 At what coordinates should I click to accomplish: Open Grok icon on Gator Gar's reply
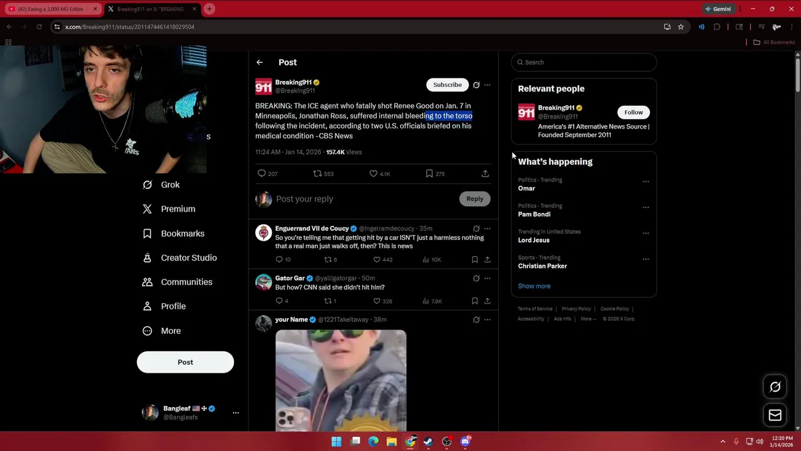click(x=476, y=278)
